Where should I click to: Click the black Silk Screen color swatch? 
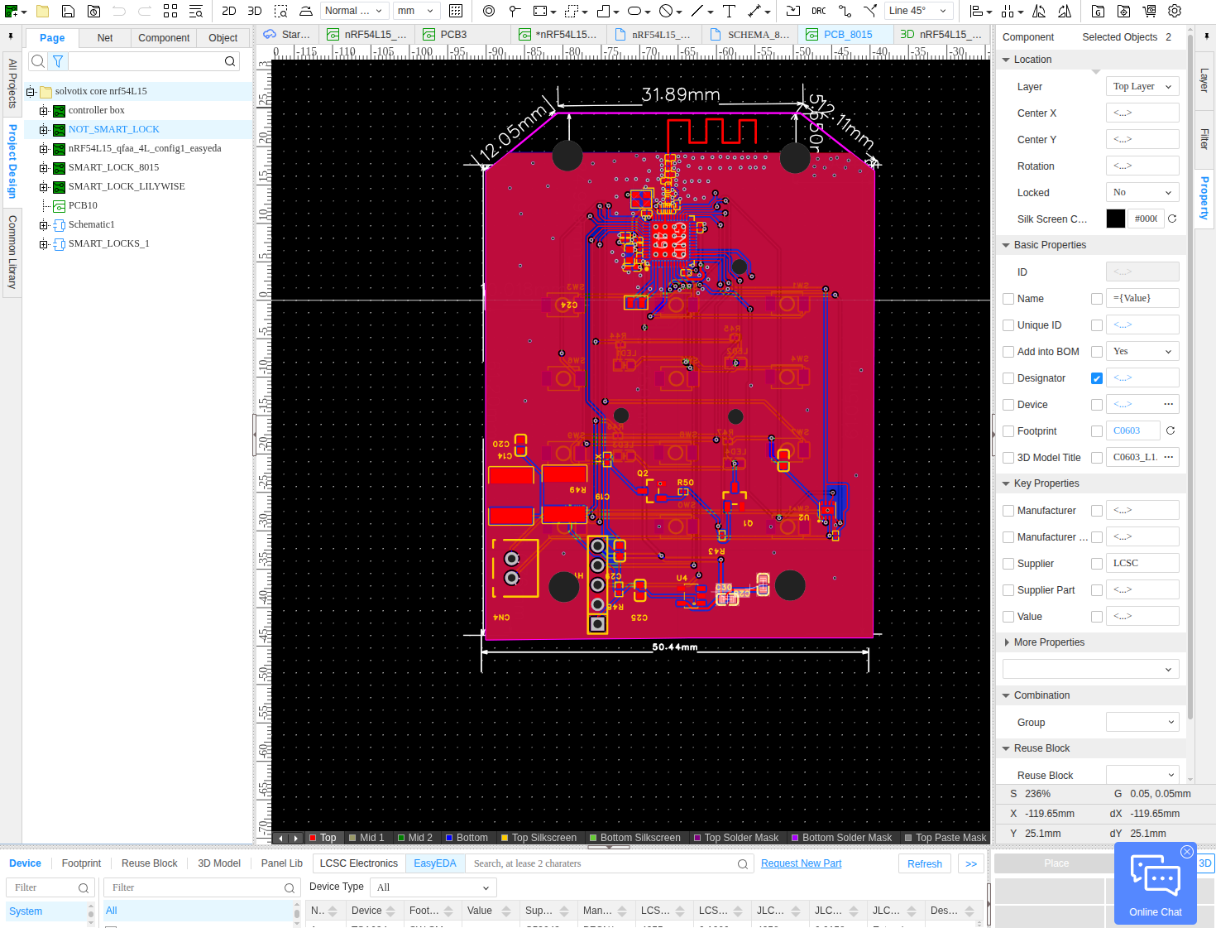(x=1115, y=219)
